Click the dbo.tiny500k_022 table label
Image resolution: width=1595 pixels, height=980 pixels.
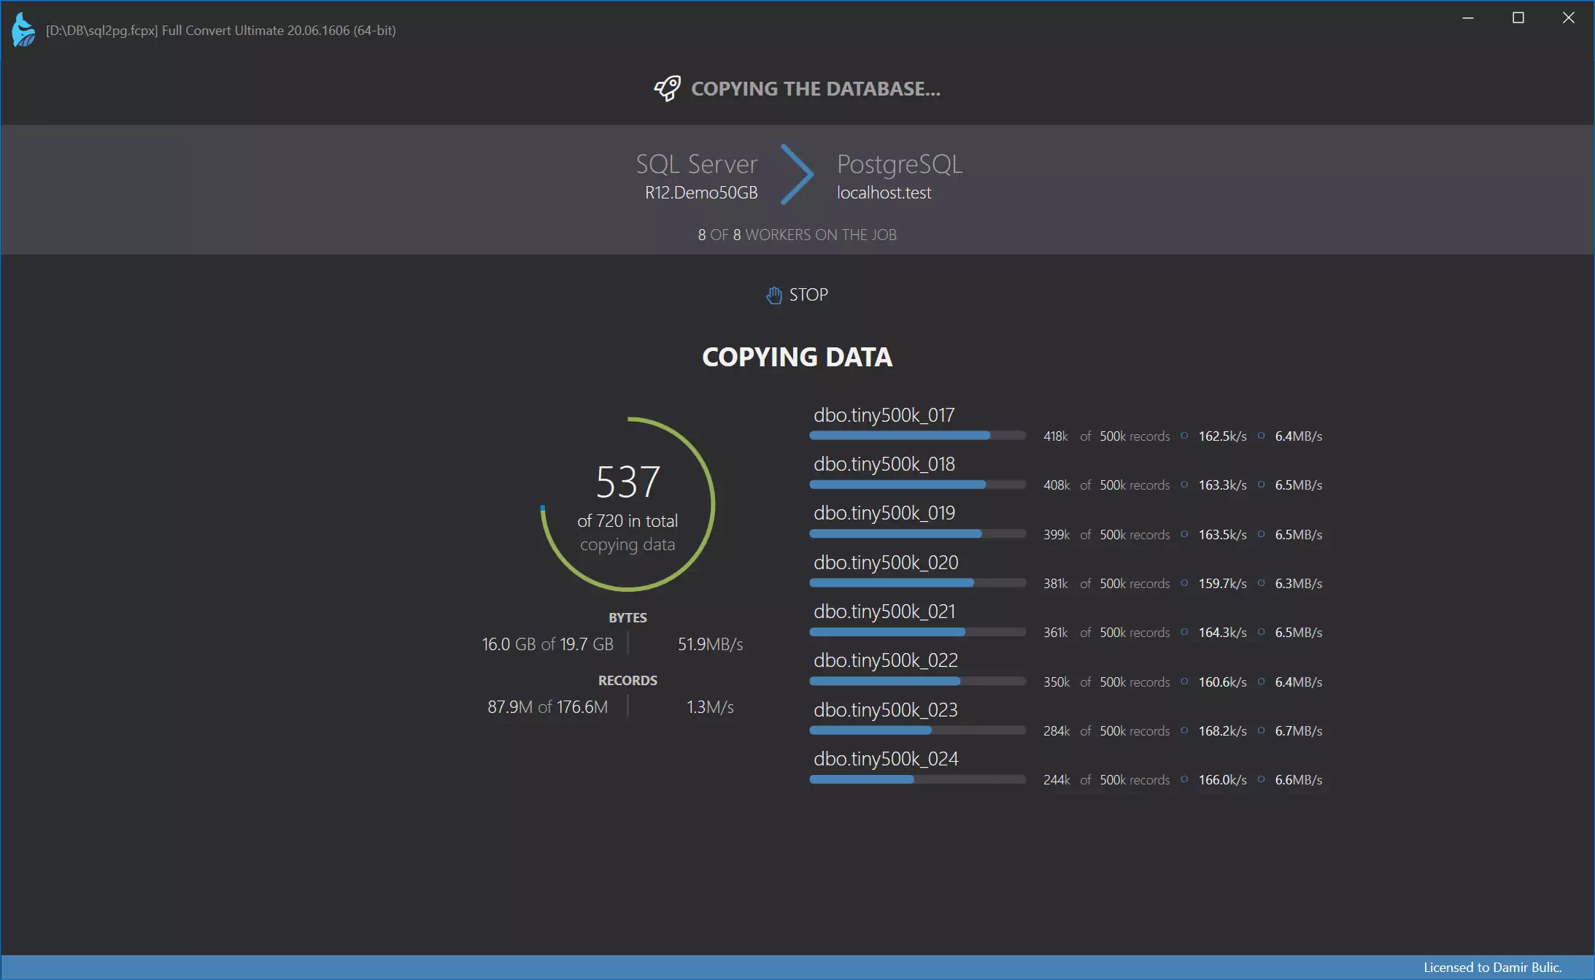click(x=886, y=660)
